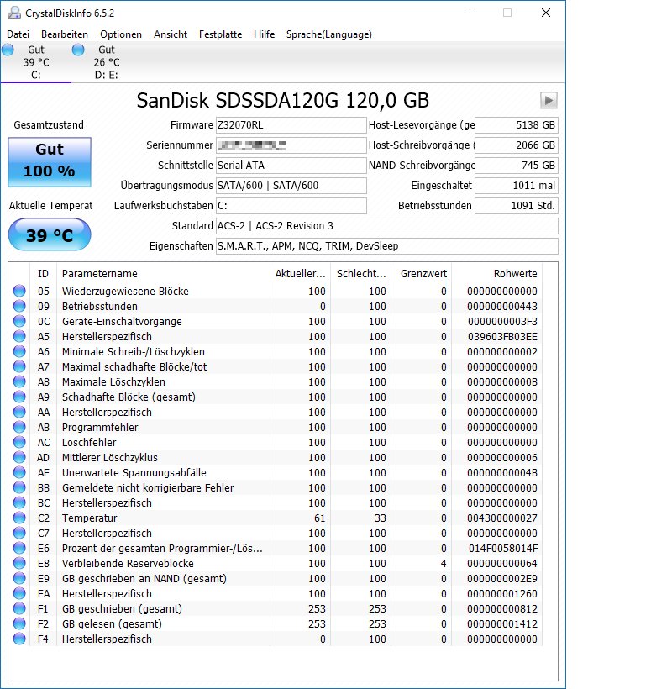672x689 pixels.
Task: Select 'Gemeldete nicht korrigierbare Fehler' text
Action: pyautogui.click(x=148, y=487)
